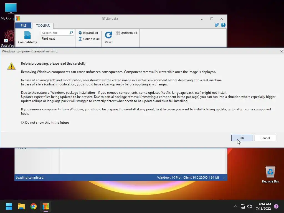The height and width of the screenshot is (213, 284).
Task: Open the blue Help question mark icon
Action: point(223,25)
